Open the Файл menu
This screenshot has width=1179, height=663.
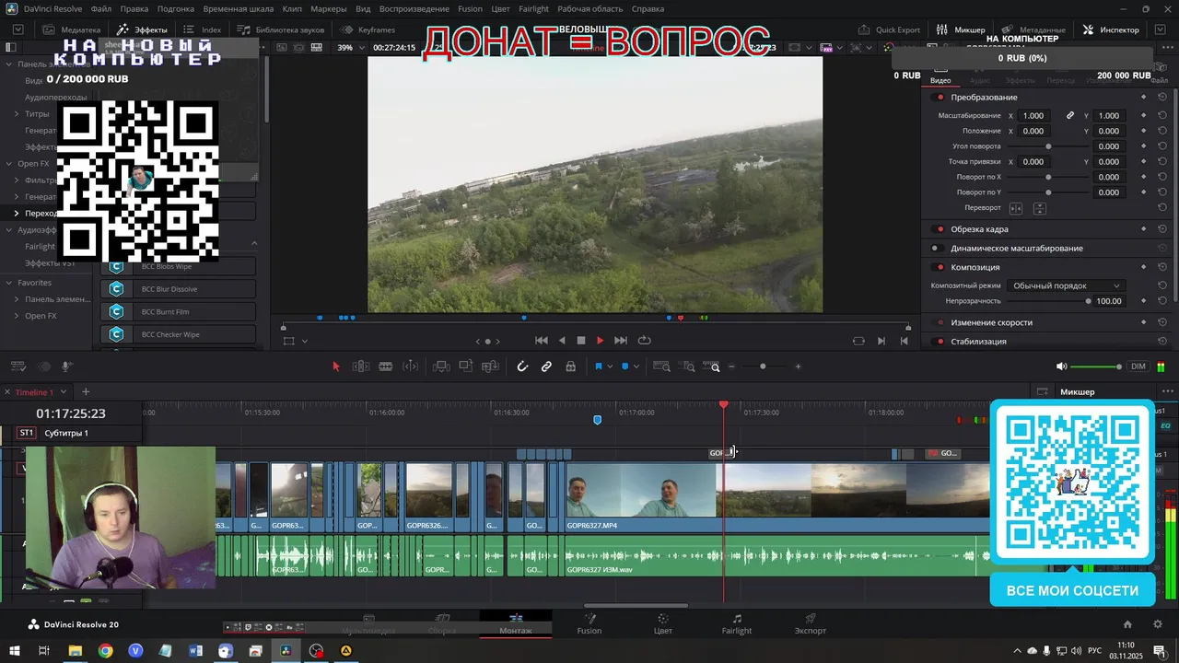pyautogui.click(x=101, y=9)
